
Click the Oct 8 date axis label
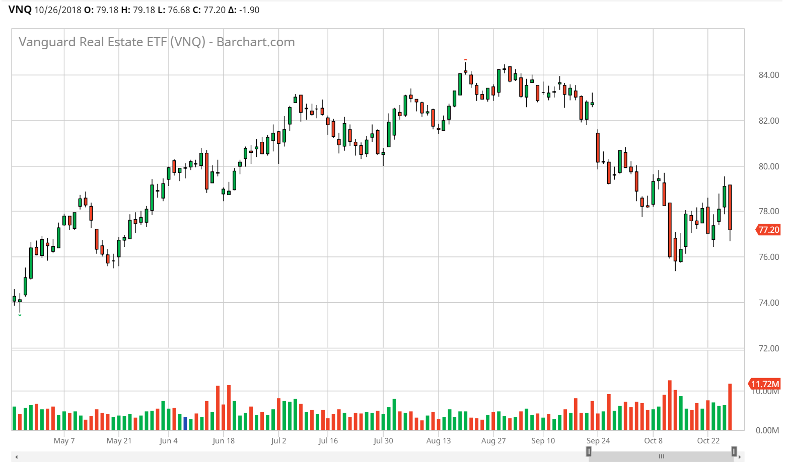click(654, 441)
